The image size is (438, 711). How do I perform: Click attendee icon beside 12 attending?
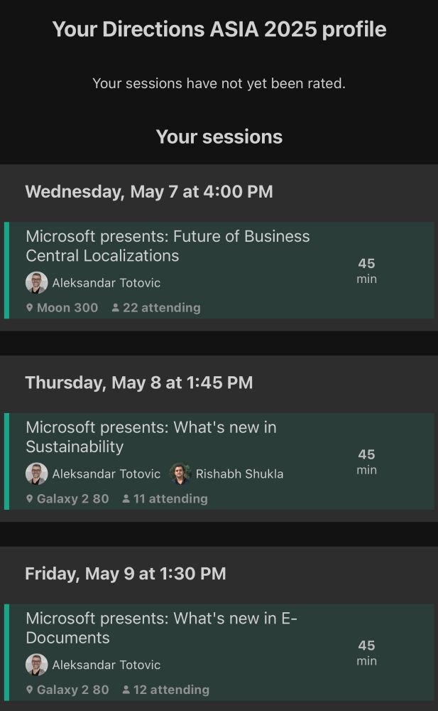[x=126, y=690]
